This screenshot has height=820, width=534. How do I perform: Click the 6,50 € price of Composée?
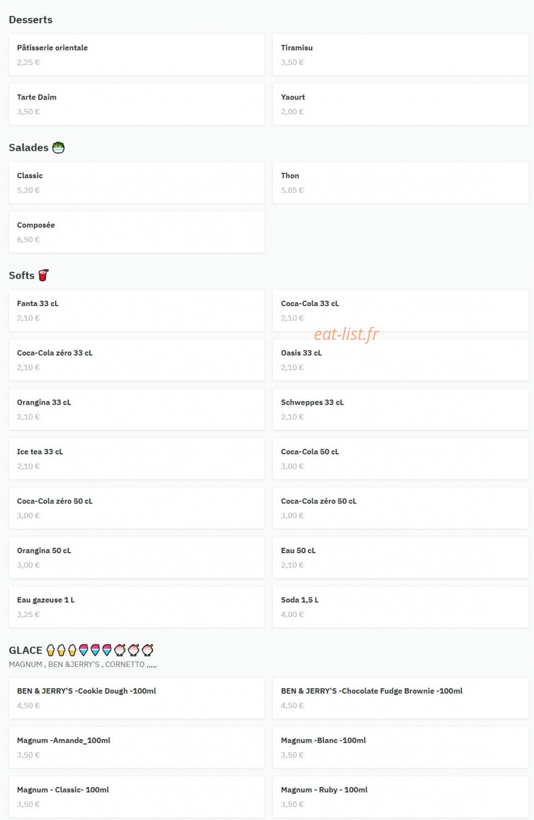28,239
